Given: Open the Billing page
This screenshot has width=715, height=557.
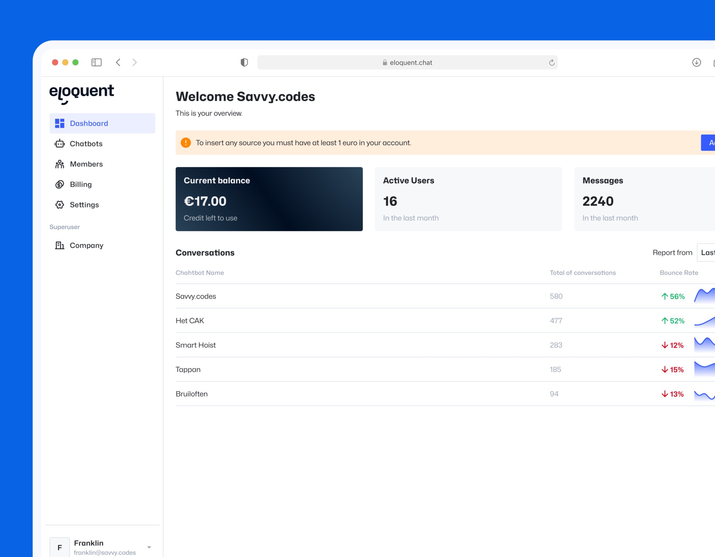Looking at the screenshot, I should coord(102,184).
